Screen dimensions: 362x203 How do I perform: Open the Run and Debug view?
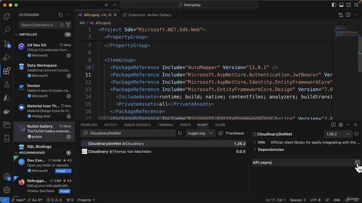point(7,57)
